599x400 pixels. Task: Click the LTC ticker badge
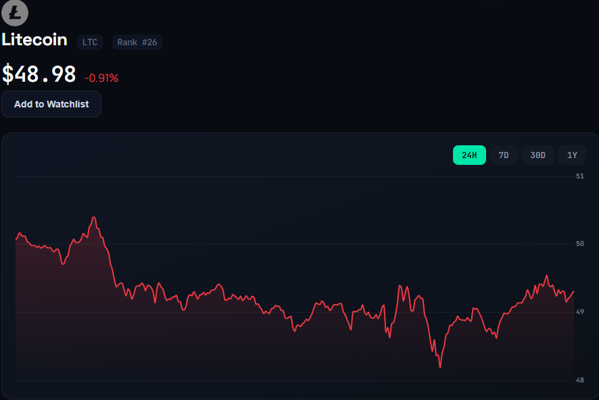tap(90, 42)
